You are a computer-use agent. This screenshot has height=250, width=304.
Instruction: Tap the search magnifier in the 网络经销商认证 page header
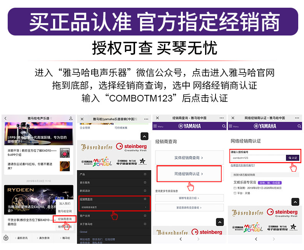point(299,126)
